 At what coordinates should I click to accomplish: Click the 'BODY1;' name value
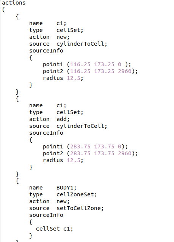66,188
